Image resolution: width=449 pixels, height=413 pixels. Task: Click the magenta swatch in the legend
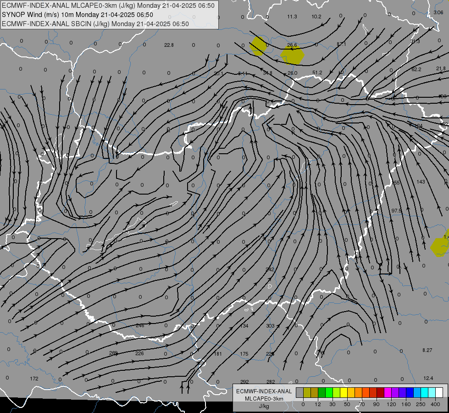pyautogui.click(x=388, y=392)
